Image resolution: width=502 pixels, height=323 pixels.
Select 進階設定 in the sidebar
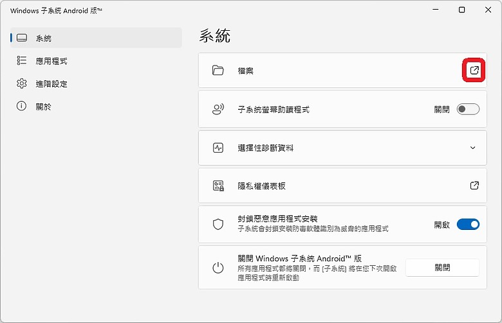coord(96,83)
